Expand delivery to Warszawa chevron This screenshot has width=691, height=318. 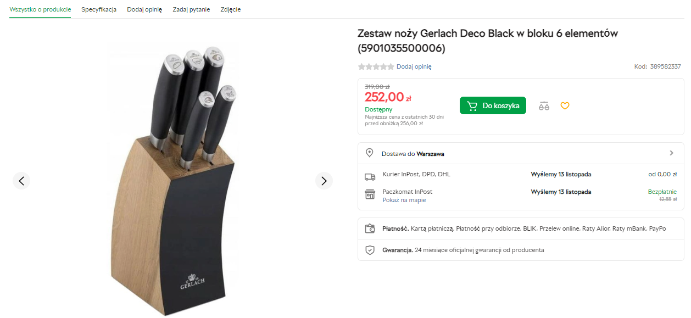pos(671,153)
